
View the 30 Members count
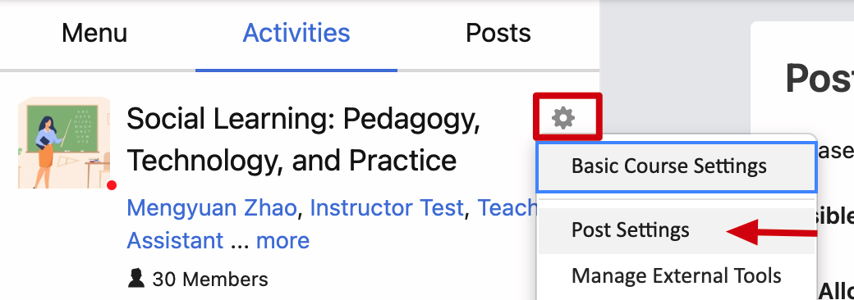click(210, 280)
